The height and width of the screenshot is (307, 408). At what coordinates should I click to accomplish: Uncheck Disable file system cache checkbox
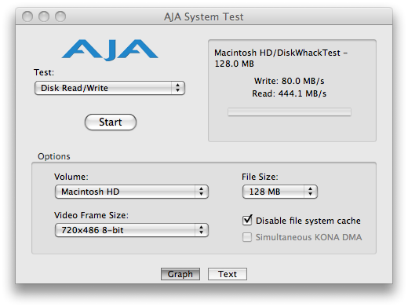[x=247, y=220]
